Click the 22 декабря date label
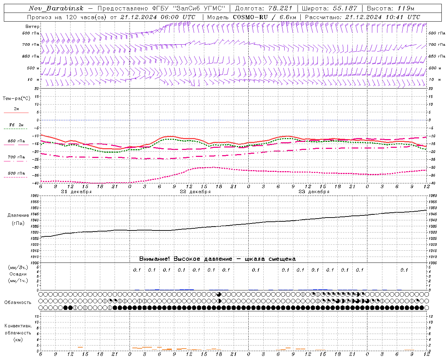The image size is (447, 357). click(x=195, y=192)
